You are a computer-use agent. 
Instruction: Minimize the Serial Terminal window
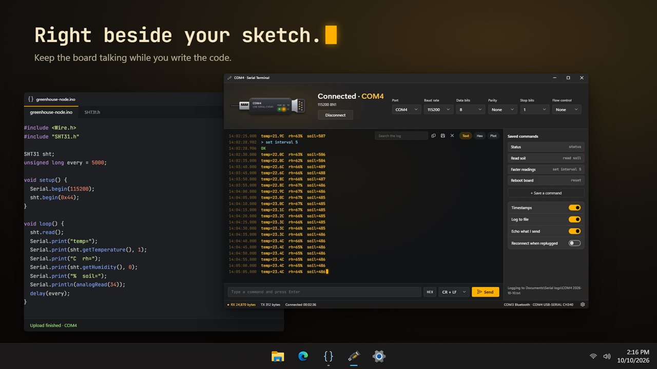(555, 78)
